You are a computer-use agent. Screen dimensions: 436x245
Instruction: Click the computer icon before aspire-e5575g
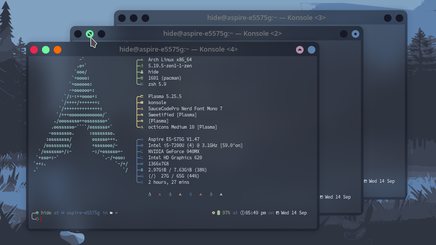[63, 213]
